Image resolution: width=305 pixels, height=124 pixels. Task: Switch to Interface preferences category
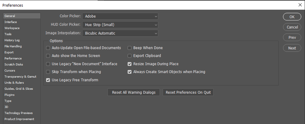pos(11,22)
